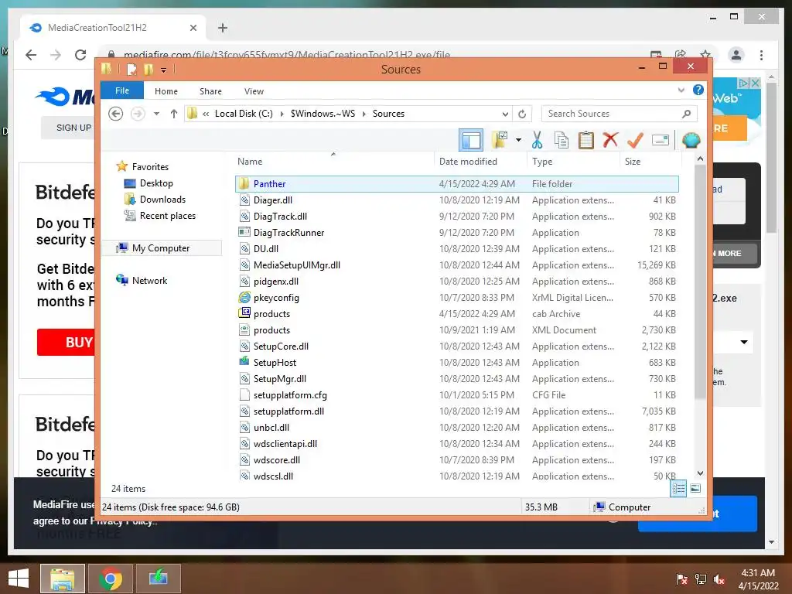The image size is (792, 594).
Task: Click the Paste clipboard icon
Action: click(586, 140)
